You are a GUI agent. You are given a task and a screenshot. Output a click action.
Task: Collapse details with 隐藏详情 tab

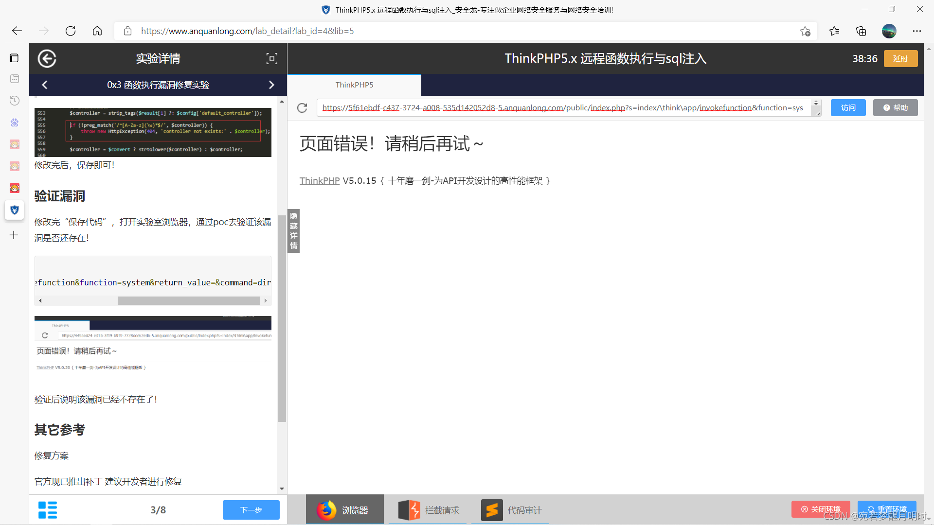294,231
